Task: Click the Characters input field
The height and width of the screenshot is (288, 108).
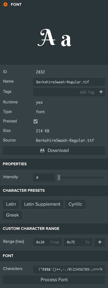Action: click(x=69, y=269)
